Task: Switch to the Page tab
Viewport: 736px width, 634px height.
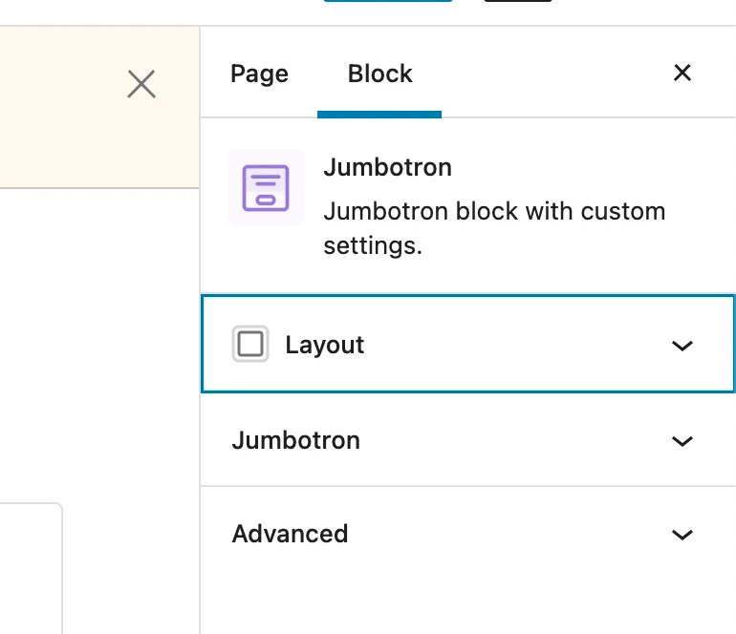Action: [x=259, y=74]
